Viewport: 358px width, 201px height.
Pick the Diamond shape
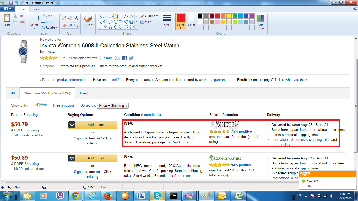(x=105, y=21)
